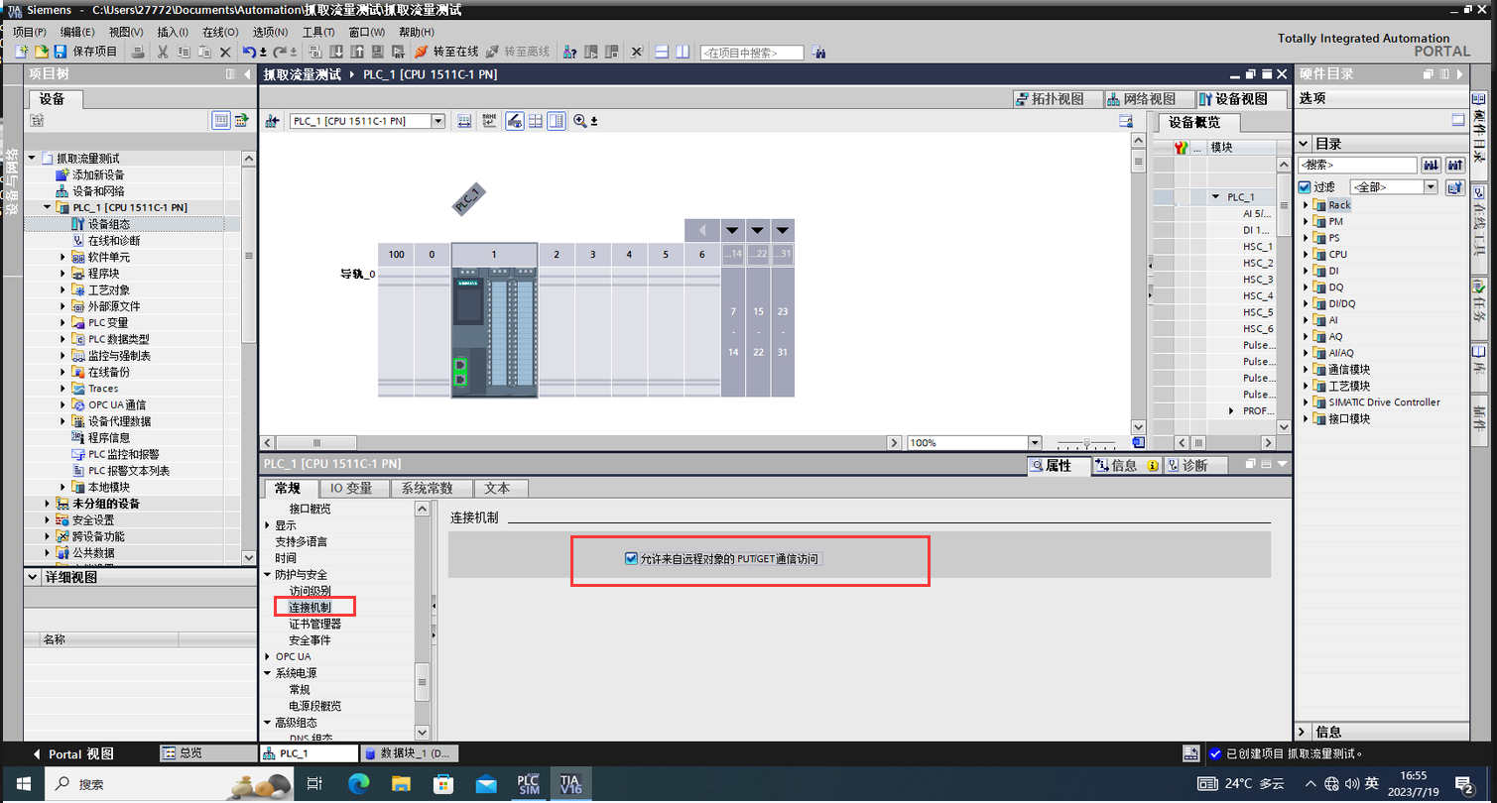Click catalog search upward icon
Image resolution: width=1497 pixels, height=803 pixels.
[x=1455, y=165]
